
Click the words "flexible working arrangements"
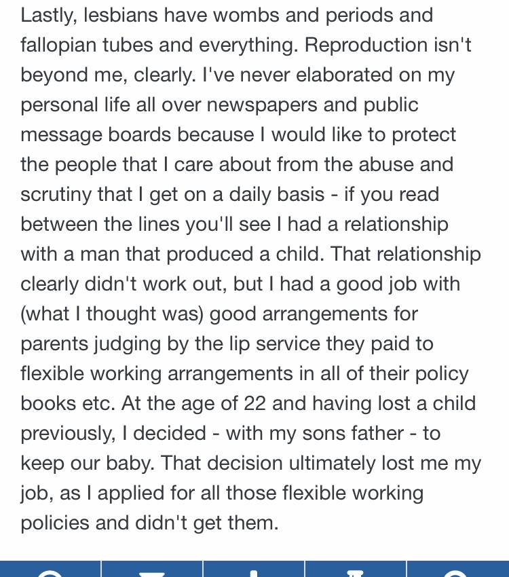coord(157,374)
